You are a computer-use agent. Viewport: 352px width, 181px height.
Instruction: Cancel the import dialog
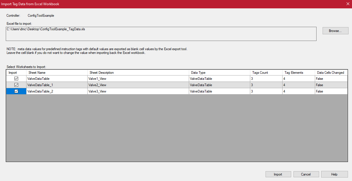(306, 174)
